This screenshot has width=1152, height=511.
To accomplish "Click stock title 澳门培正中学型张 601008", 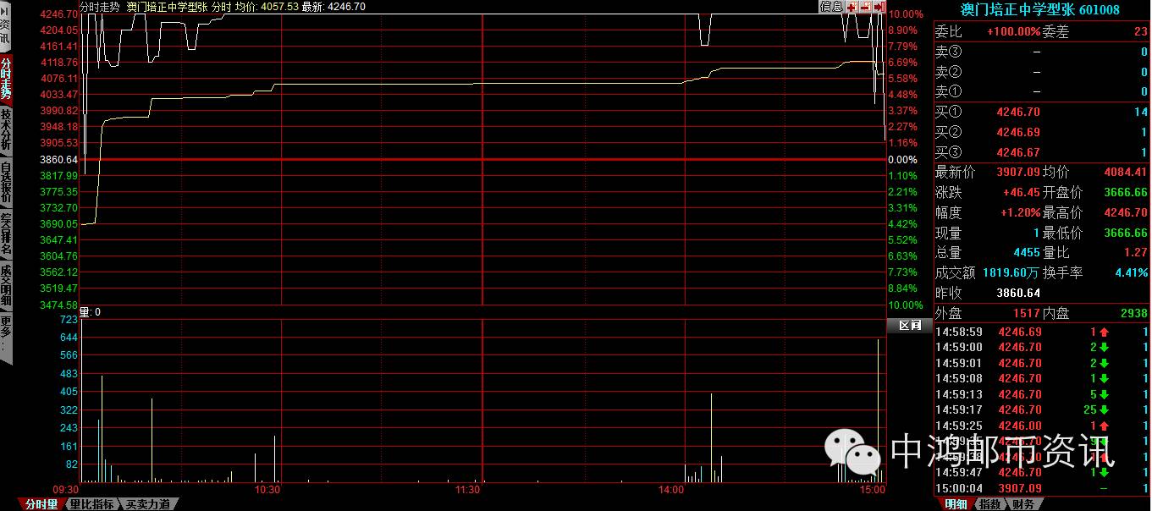I will pos(1040,10).
